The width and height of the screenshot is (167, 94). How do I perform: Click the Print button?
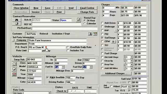point(59,12)
